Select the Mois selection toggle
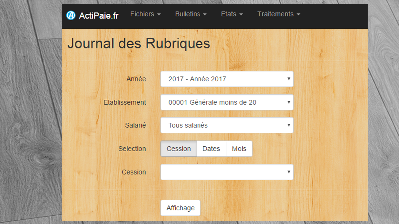Viewport: 399px width, 224px height. click(239, 149)
